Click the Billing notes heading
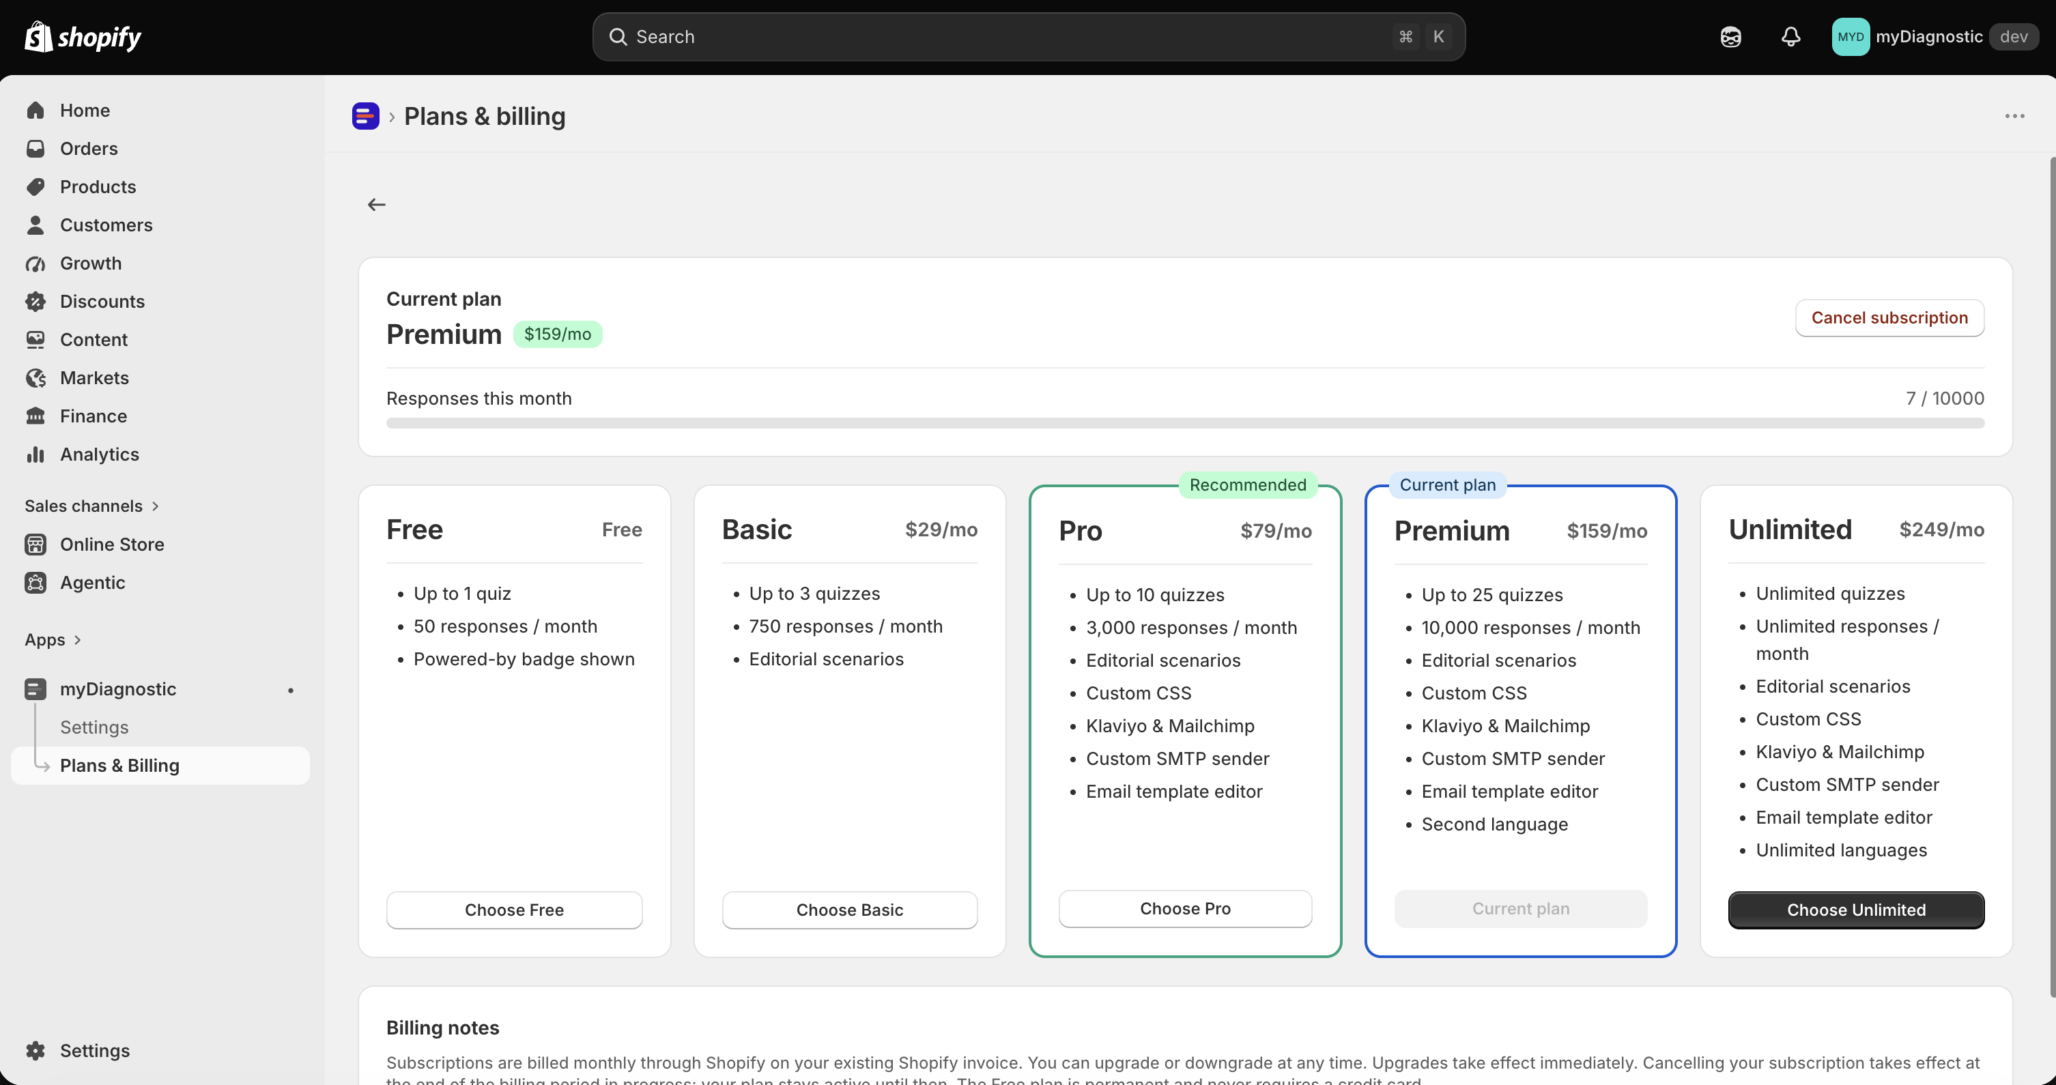 coord(442,1028)
